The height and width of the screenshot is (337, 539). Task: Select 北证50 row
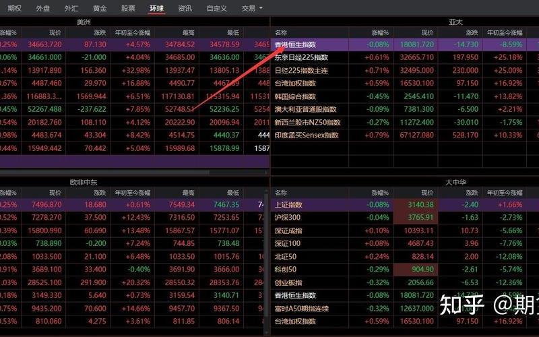(405, 257)
